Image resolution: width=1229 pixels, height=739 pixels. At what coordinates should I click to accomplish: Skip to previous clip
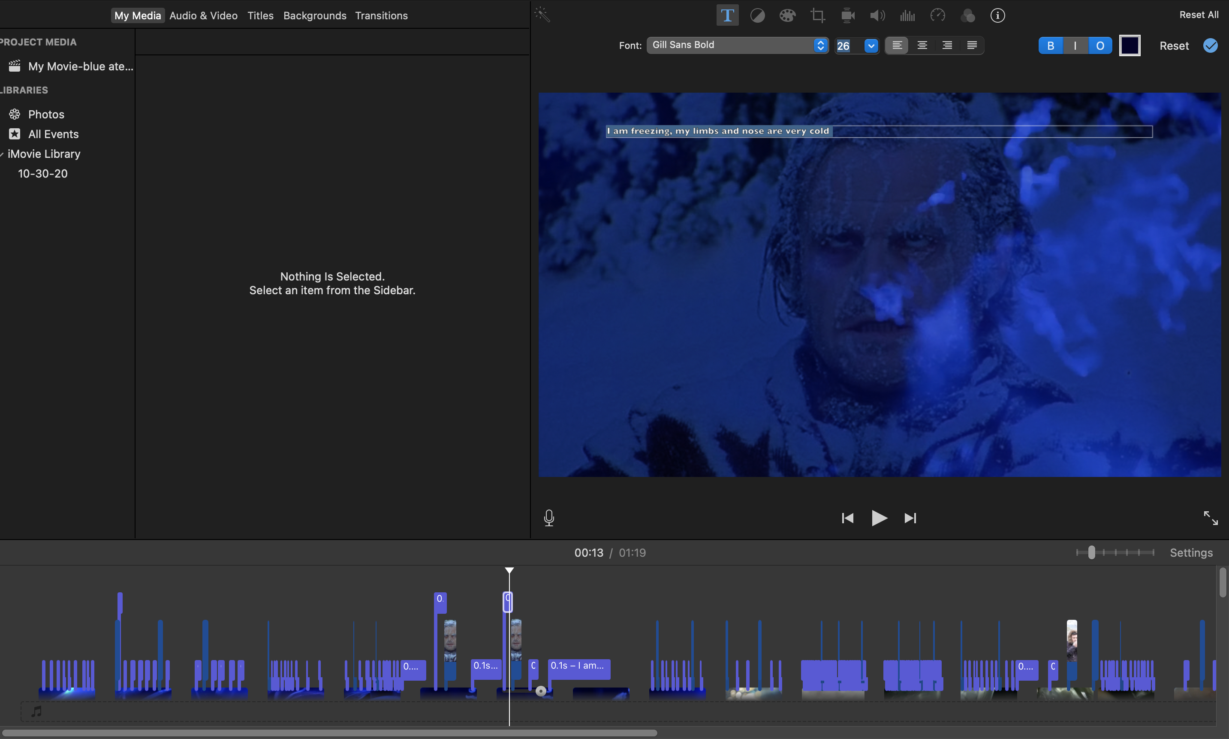point(847,518)
